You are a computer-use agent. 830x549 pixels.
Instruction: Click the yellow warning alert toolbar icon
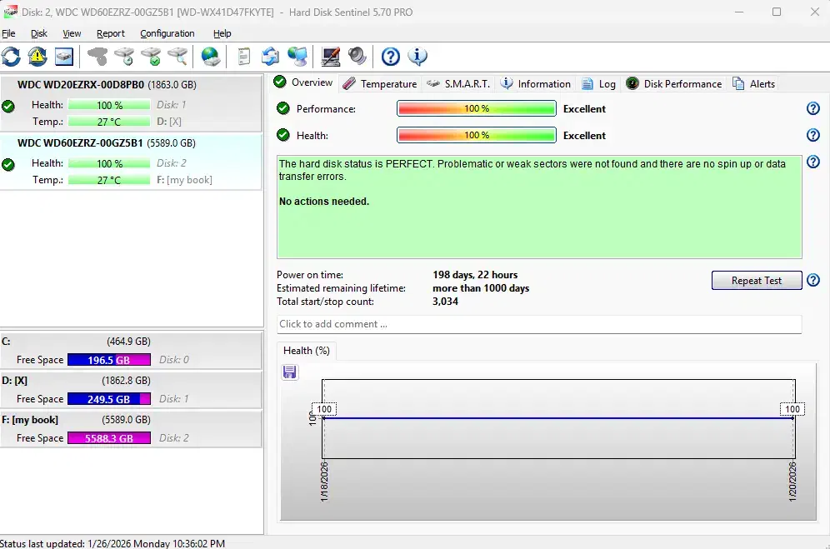pos(37,57)
